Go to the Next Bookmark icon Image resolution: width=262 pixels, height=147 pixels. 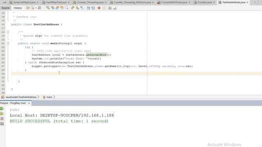(x=77, y=8)
